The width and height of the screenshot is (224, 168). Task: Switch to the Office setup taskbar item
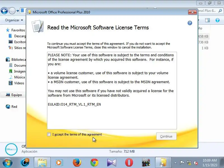[163, 163]
